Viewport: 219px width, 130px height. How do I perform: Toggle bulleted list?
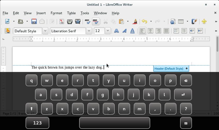(x=184, y=31)
